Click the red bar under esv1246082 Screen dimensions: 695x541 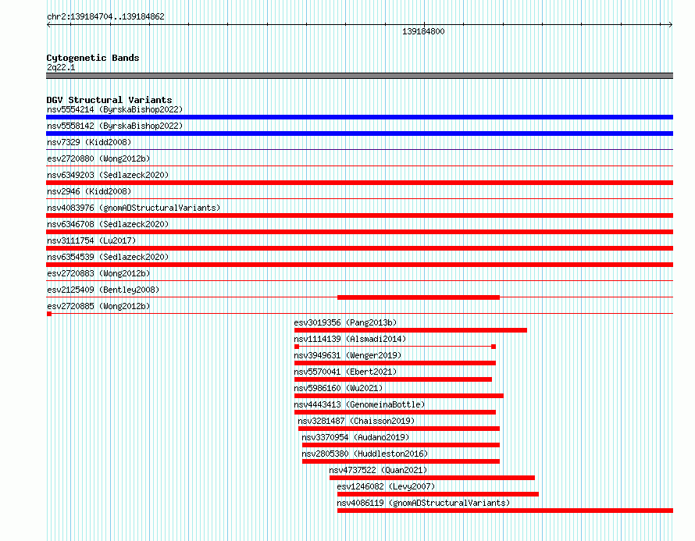tap(438, 494)
